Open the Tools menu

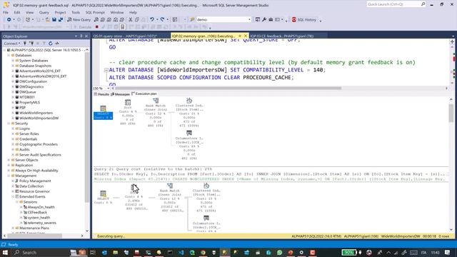[76, 13]
